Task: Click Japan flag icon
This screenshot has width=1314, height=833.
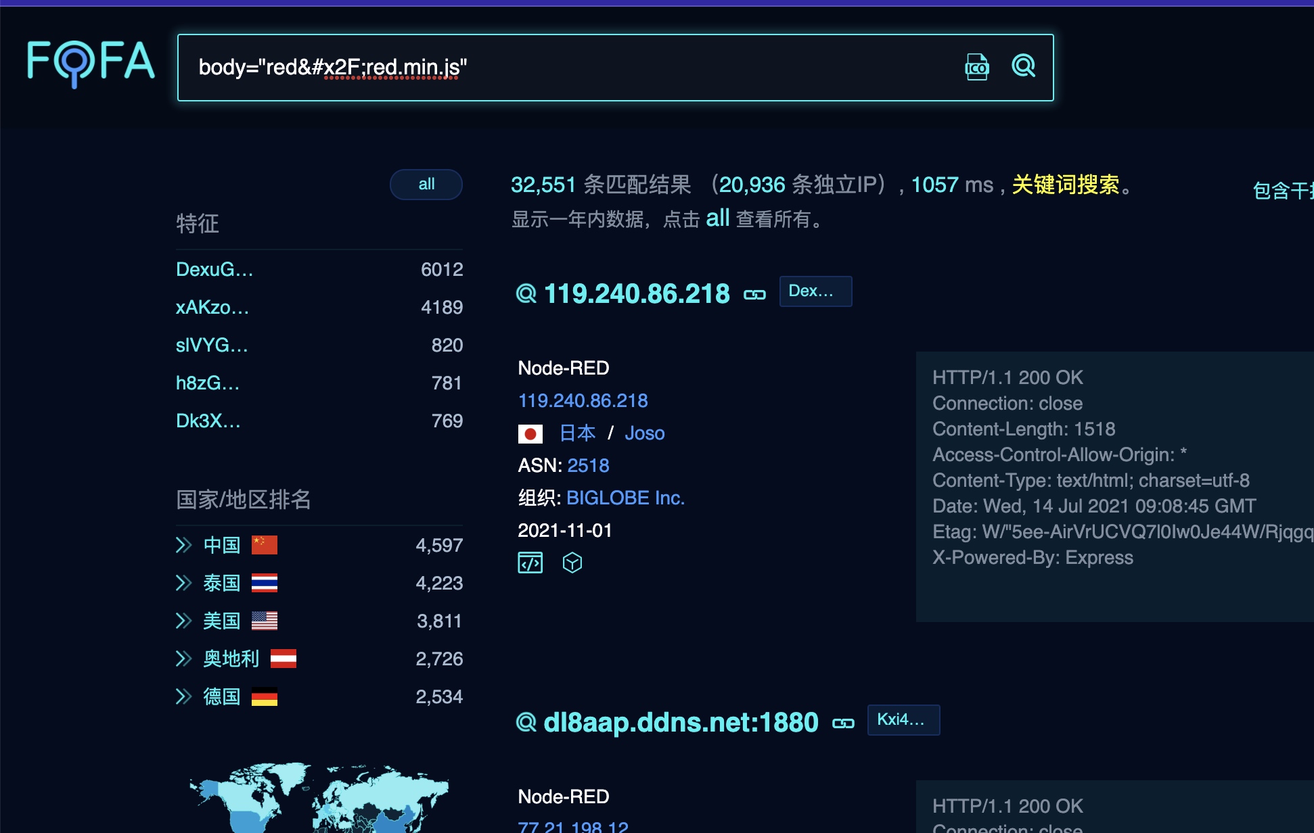Action: (x=530, y=433)
